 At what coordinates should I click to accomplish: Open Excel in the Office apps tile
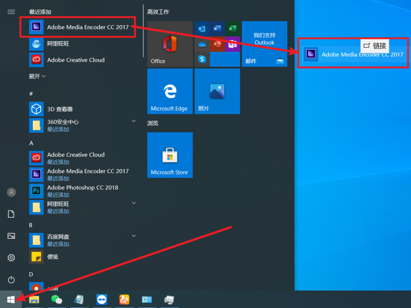(233, 29)
